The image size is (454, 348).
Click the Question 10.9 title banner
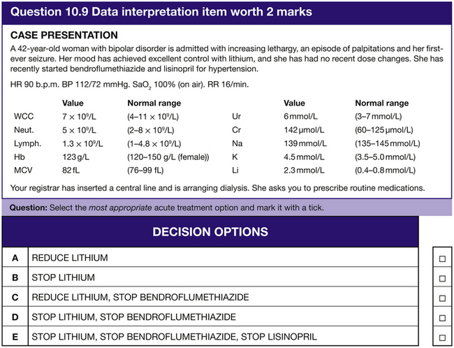[162, 12]
